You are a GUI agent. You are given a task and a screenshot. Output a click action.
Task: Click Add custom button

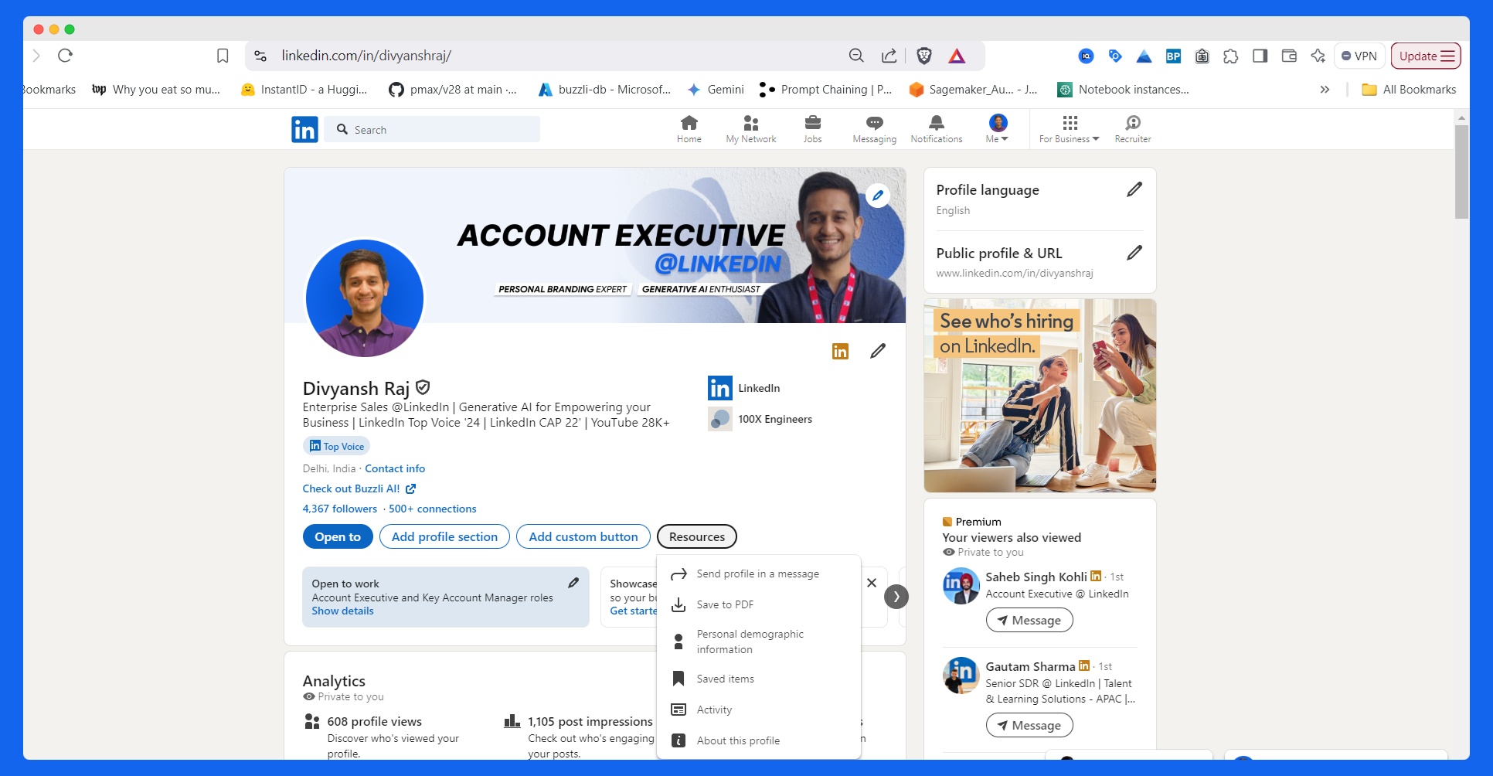[x=583, y=536]
